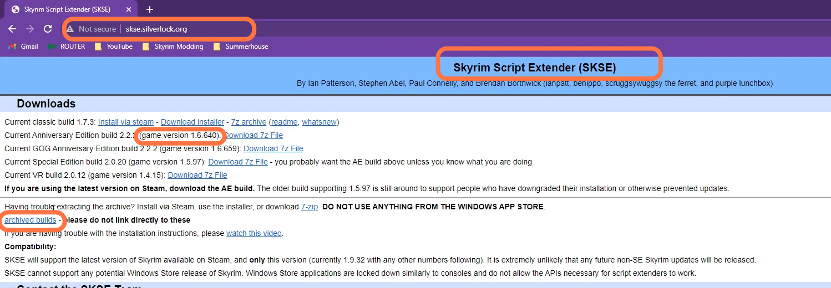
Task: Open the whatsnew link
Action: 319,122
